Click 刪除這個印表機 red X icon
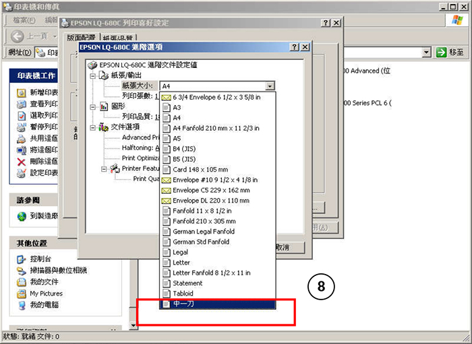The width and height of the screenshot is (472, 344). (21, 162)
